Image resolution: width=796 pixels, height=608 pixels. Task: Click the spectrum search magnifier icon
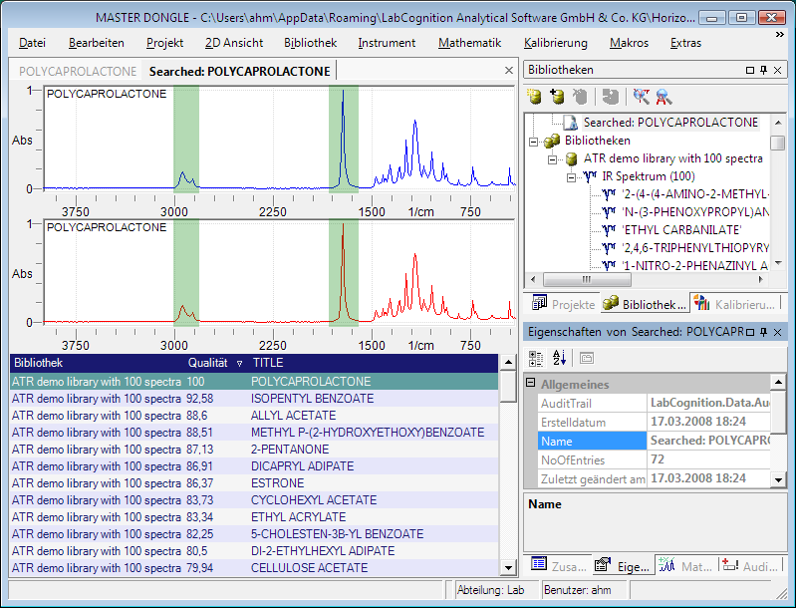[640, 97]
